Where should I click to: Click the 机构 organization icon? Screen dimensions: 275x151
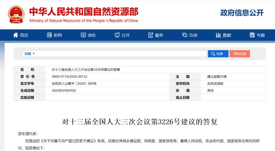click(49, 35)
